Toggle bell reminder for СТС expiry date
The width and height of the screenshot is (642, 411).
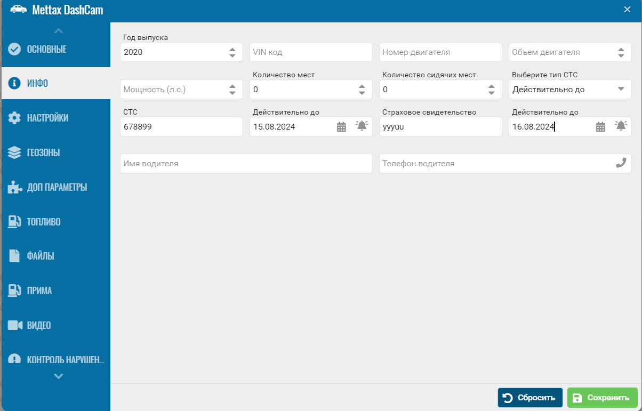coord(362,126)
